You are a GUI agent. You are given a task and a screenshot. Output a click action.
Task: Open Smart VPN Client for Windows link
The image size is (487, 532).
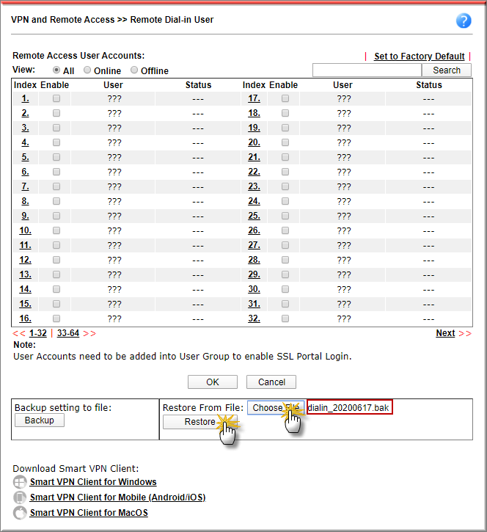point(93,482)
